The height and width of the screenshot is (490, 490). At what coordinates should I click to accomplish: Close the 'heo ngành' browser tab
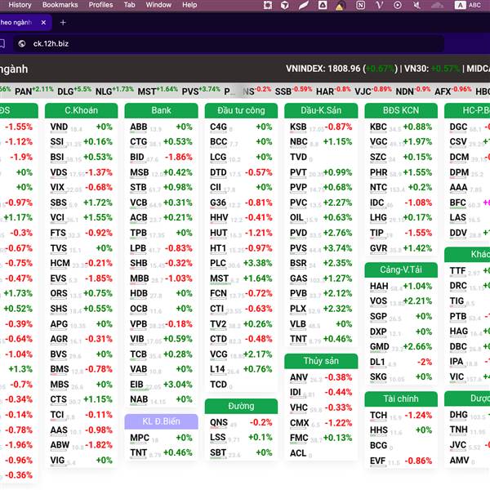tap(43, 23)
